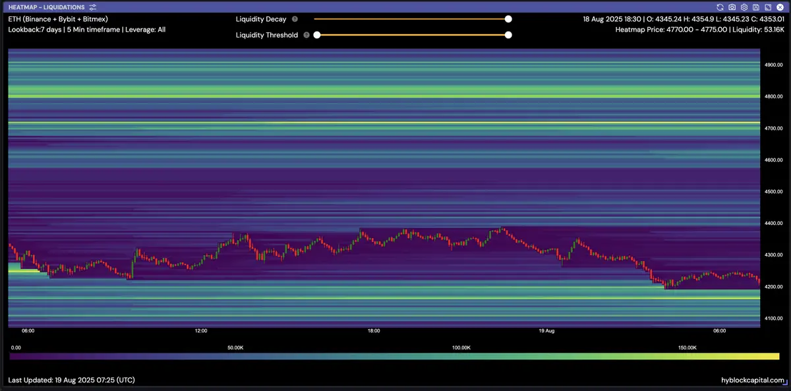Viewport: 791px width, 391px height.
Task: Click the 4100.00 price axis label
Action: 774,318
